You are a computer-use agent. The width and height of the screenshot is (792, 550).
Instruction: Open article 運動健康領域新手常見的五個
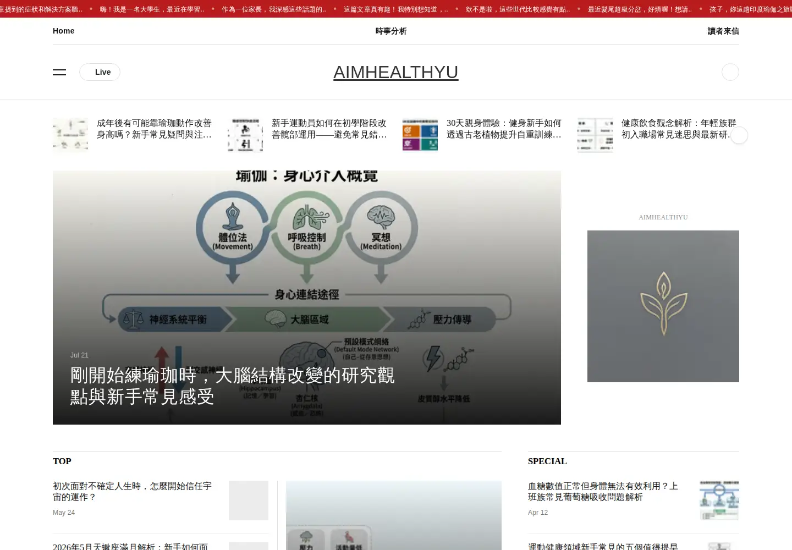pyautogui.click(x=603, y=546)
